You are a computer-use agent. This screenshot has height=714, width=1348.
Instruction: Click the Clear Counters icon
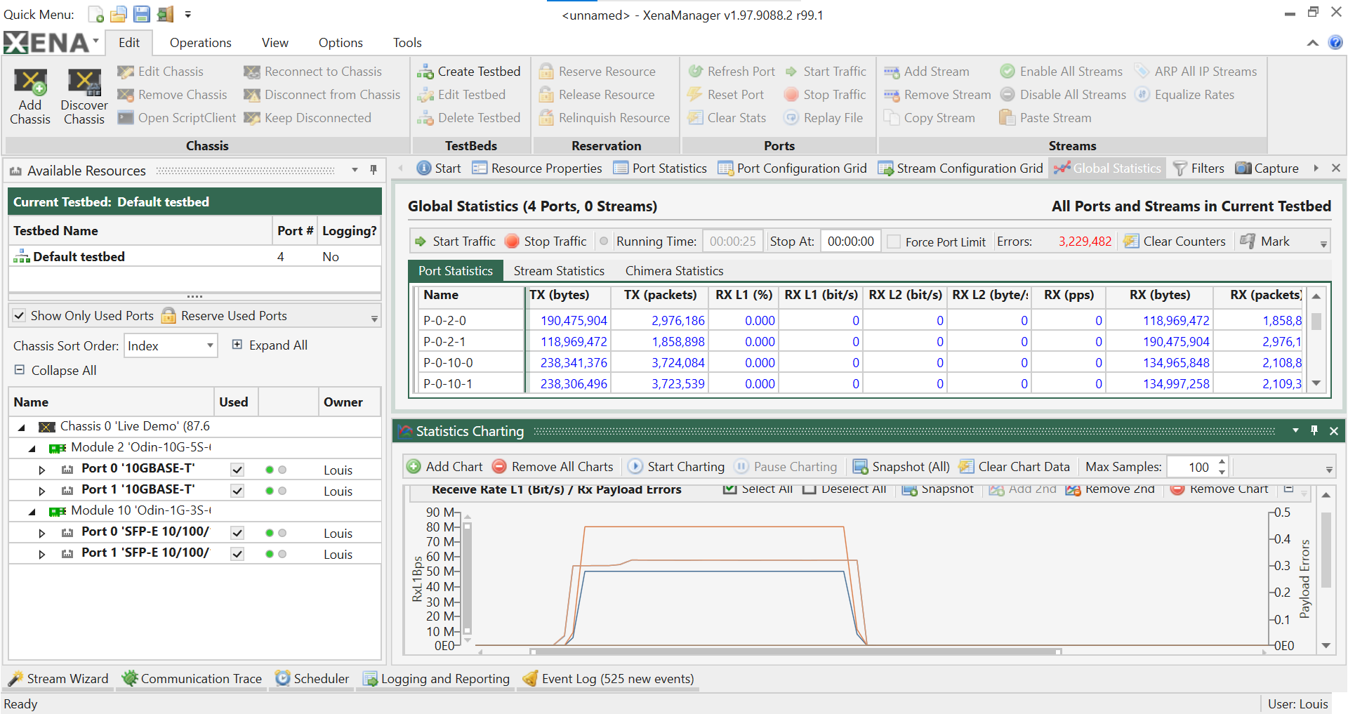1131,242
